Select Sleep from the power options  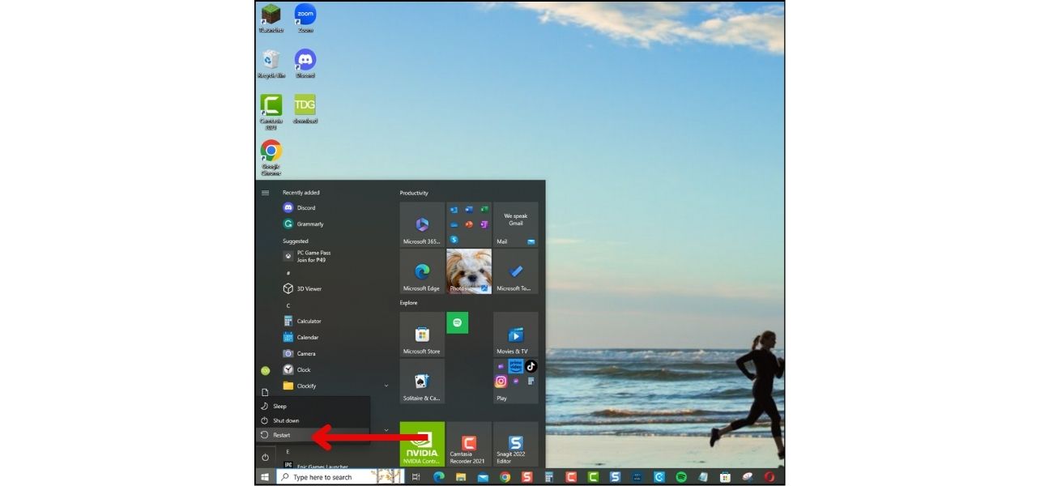pos(279,406)
